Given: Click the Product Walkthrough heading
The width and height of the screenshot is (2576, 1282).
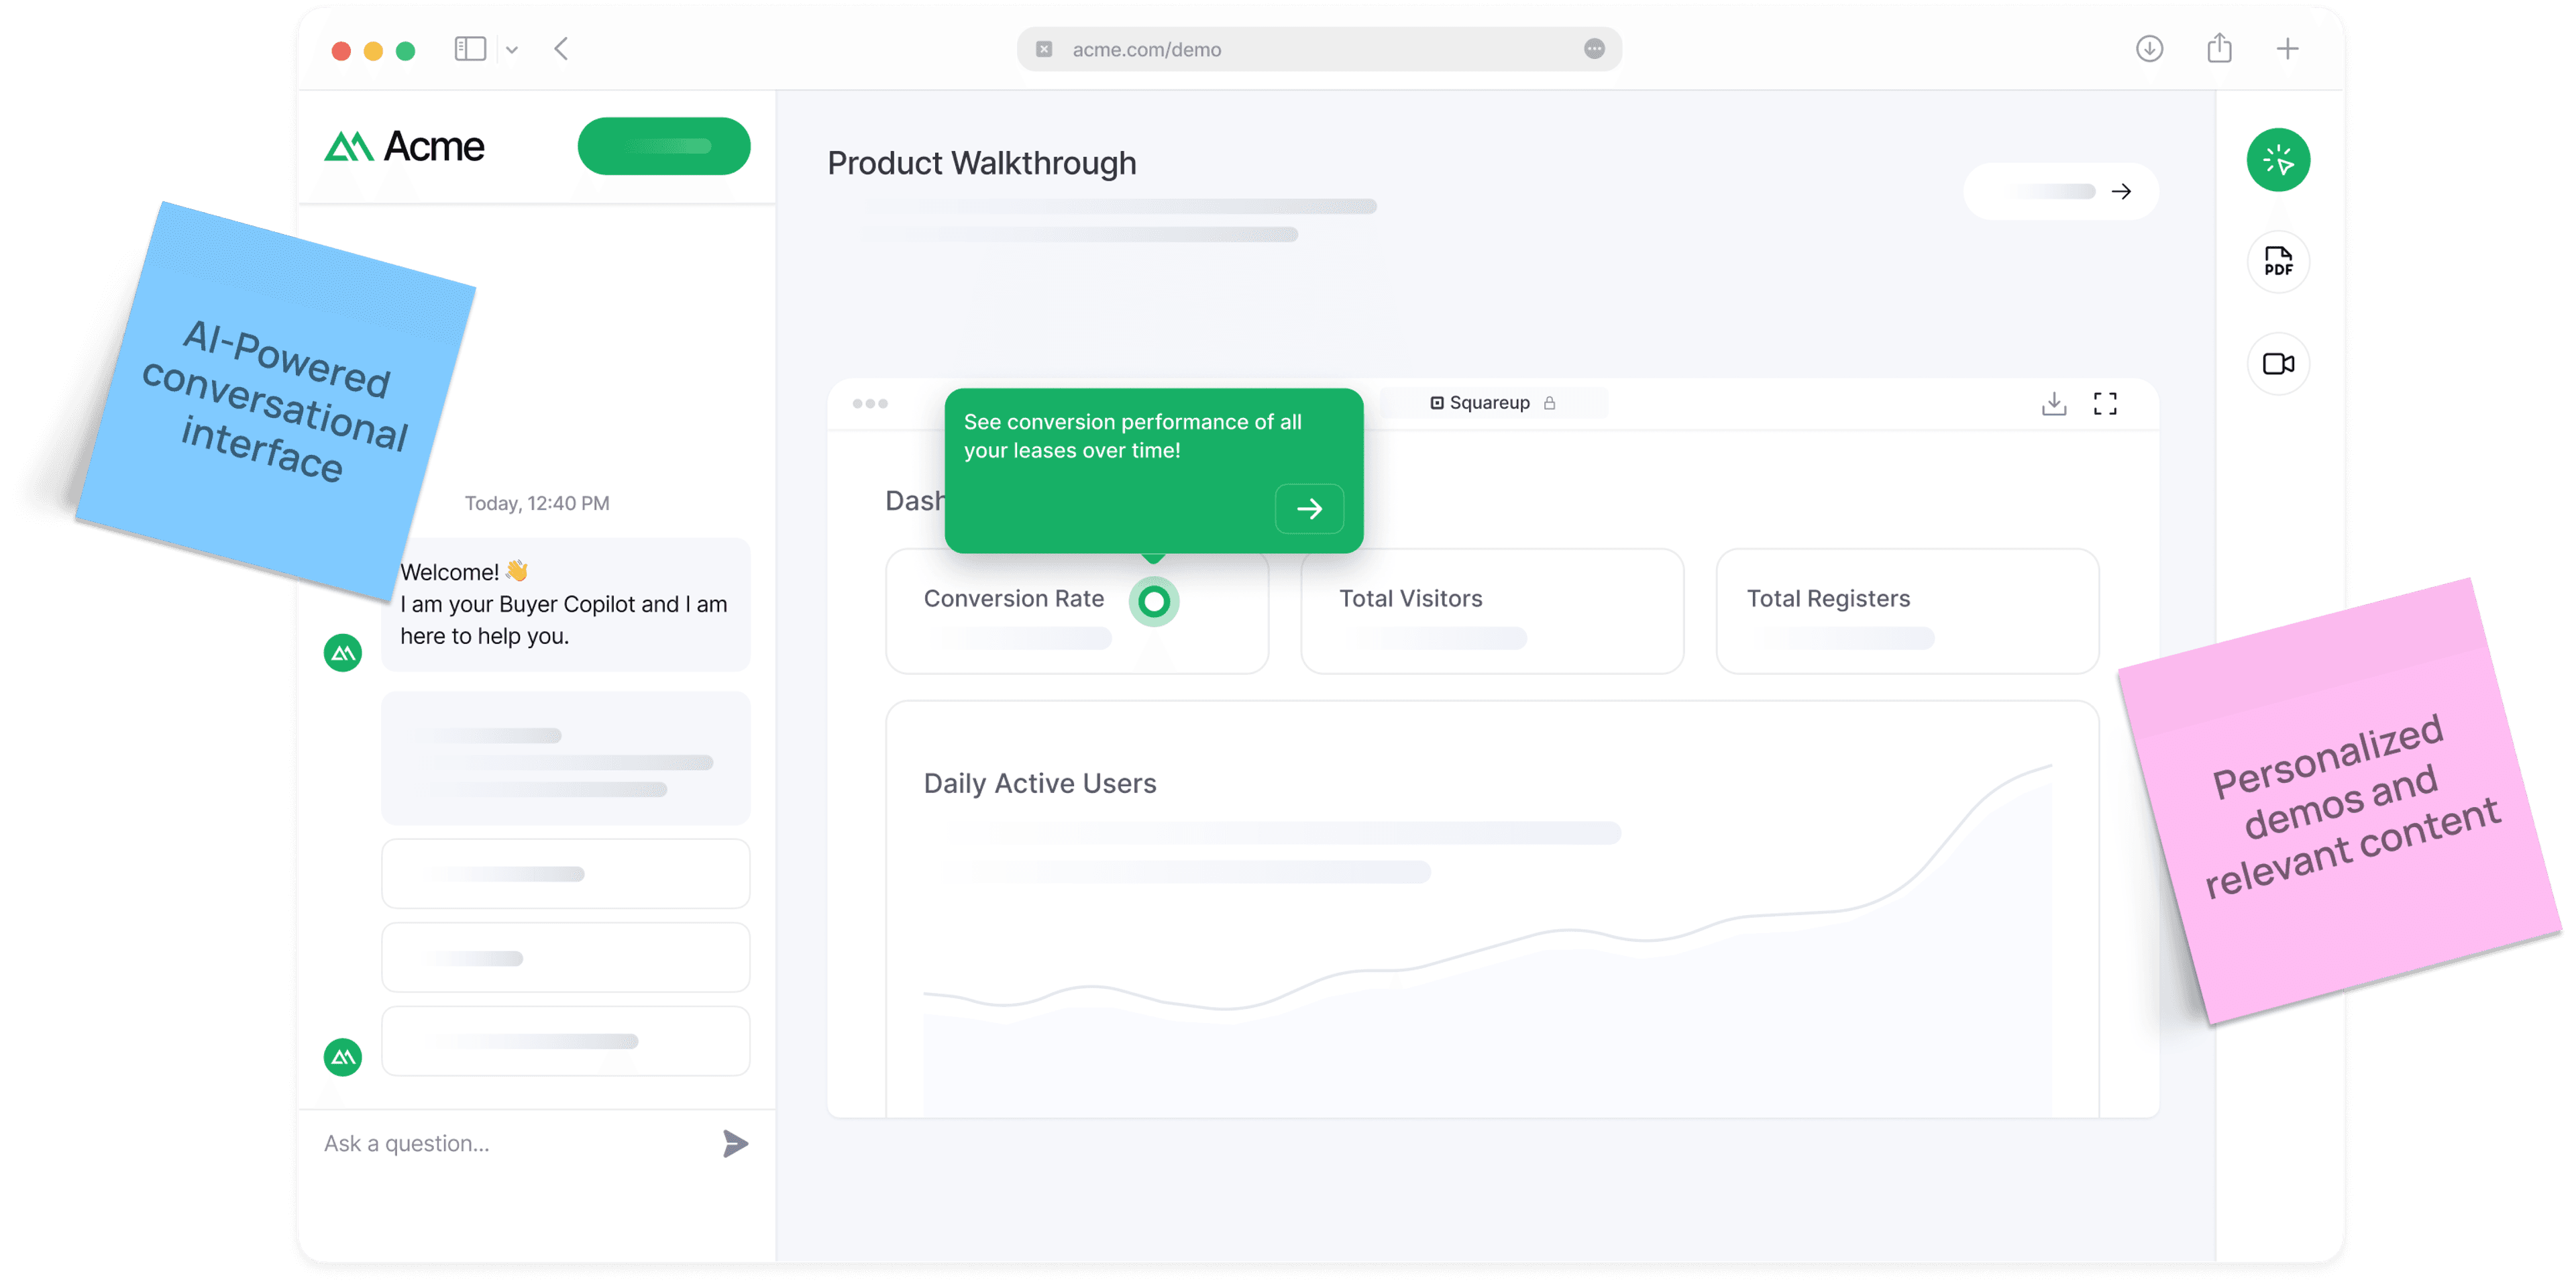Looking at the screenshot, I should coord(981,163).
